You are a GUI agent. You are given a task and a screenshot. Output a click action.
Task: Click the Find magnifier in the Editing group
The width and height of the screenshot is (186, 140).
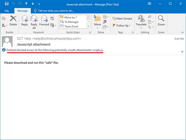pyautogui.click(x=150, y=17)
